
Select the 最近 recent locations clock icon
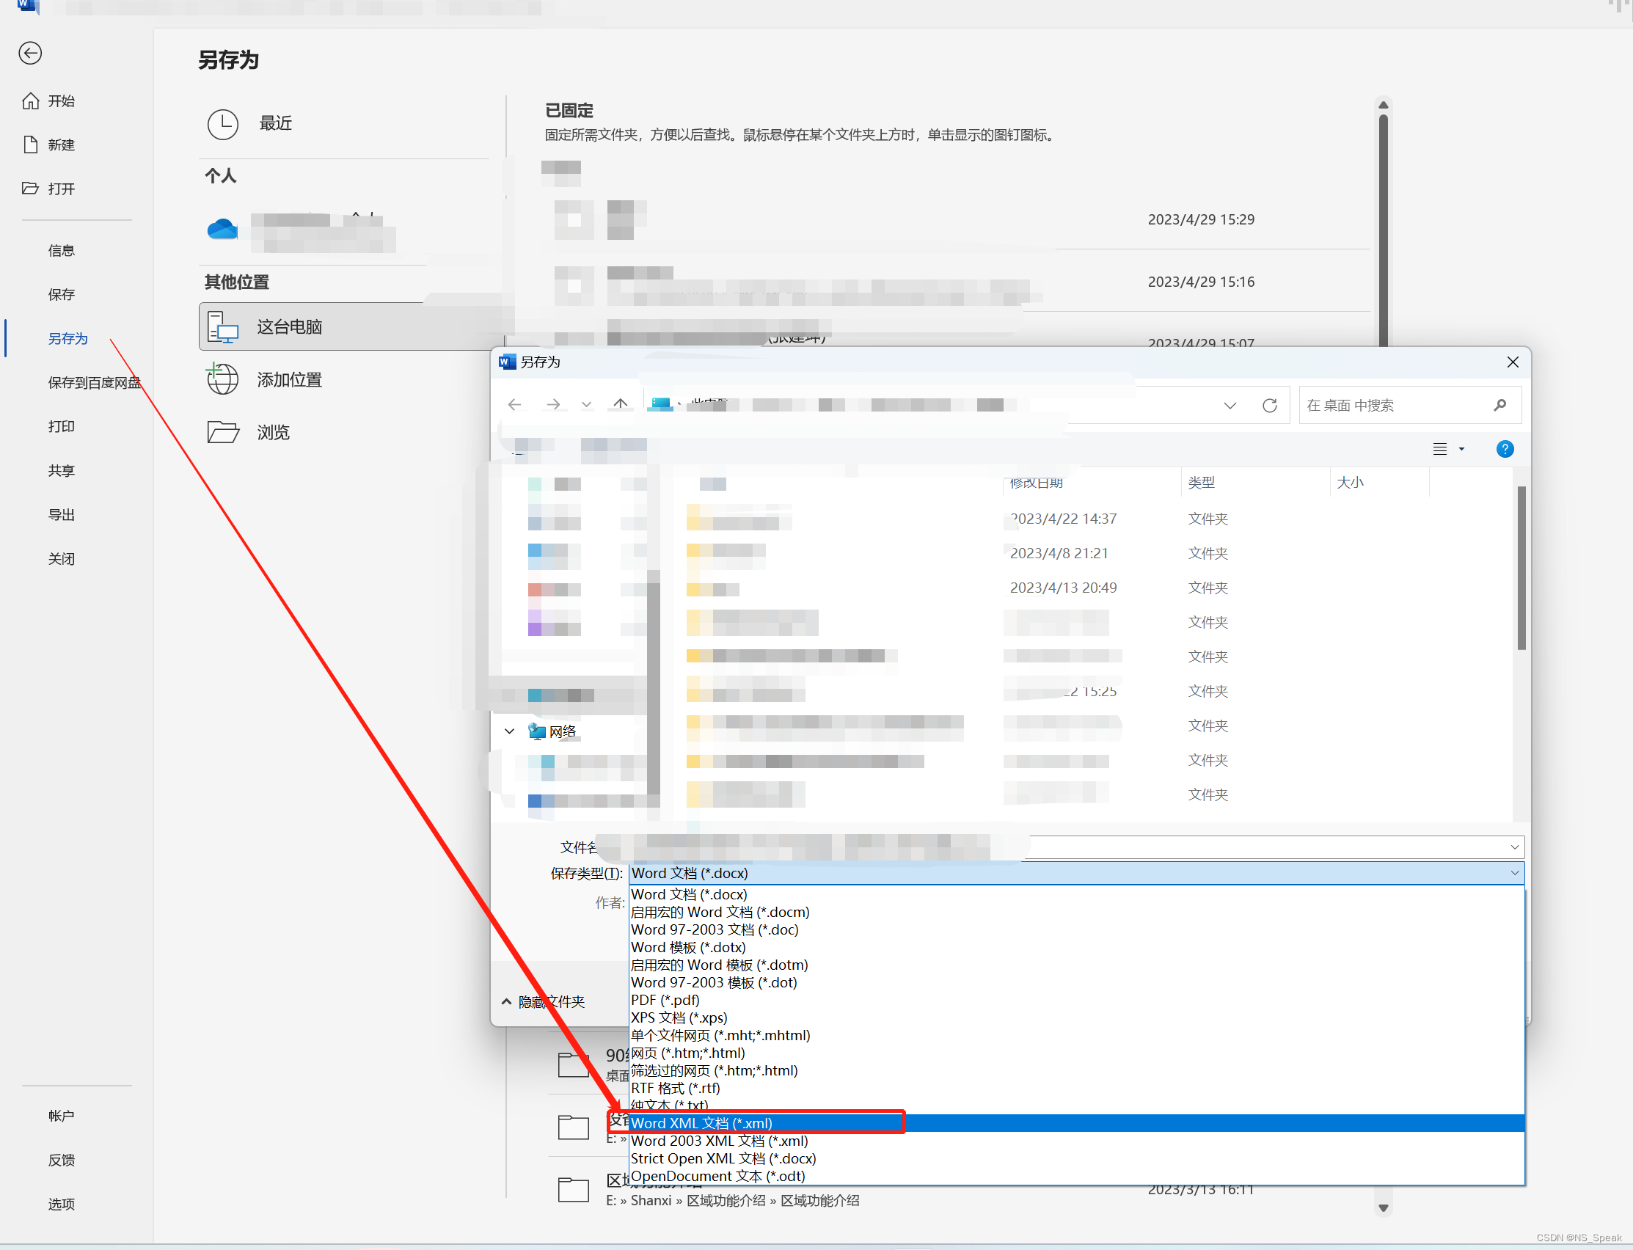coord(222,123)
